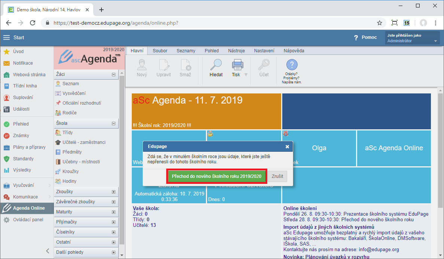Click the Zrušit button
The height and width of the screenshot is (259, 444).
[277, 176]
